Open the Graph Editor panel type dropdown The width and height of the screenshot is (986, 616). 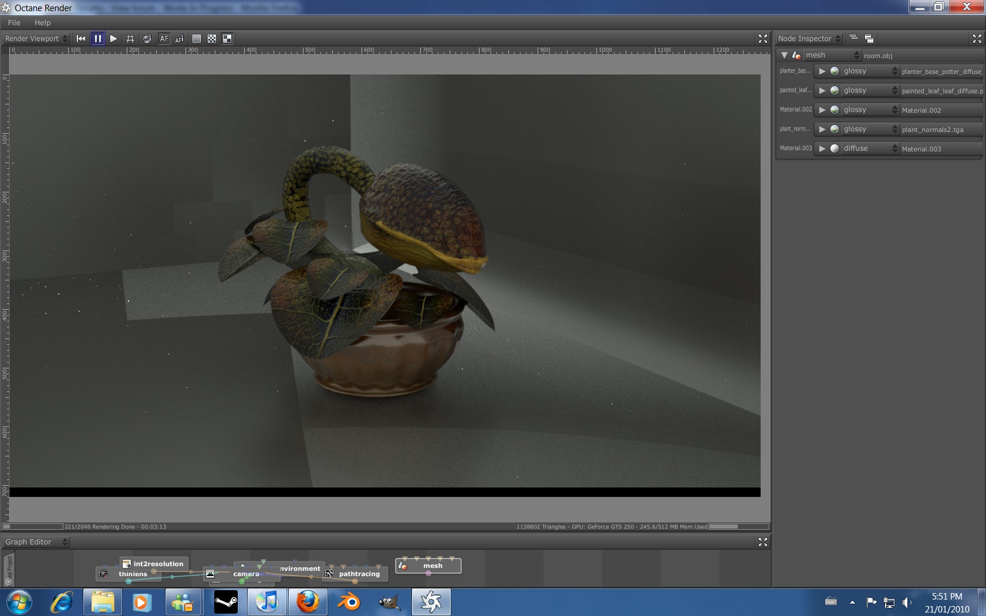(36, 542)
